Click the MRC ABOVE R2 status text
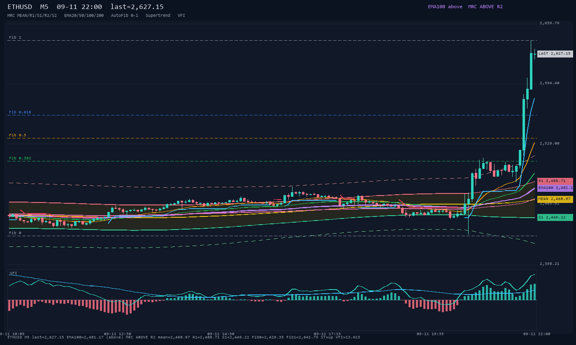 tap(485, 7)
